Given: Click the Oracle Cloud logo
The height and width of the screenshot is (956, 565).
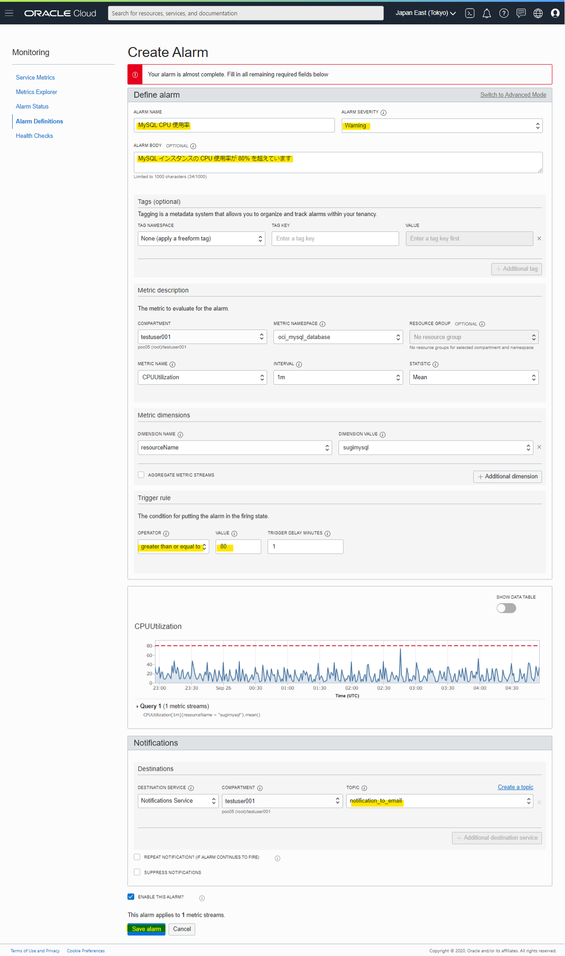Looking at the screenshot, I should [x=60, y=13].
